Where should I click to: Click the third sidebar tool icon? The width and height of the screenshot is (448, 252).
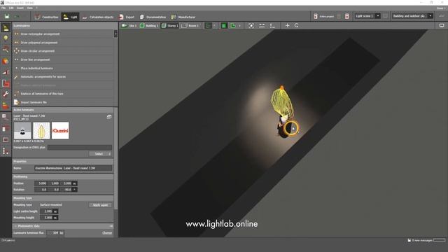click(x=6, y=50)
